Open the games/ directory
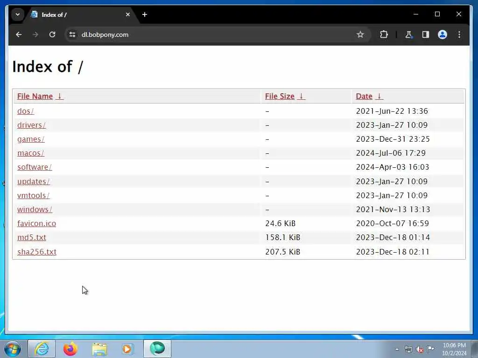Image resolution: width=478 pixels, height=358 pixels. point(31,139)
